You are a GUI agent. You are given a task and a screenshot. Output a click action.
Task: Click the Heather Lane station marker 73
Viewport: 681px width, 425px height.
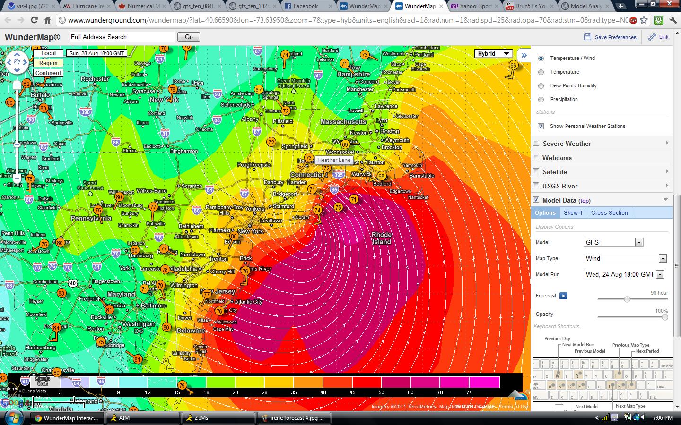point(309,158)
